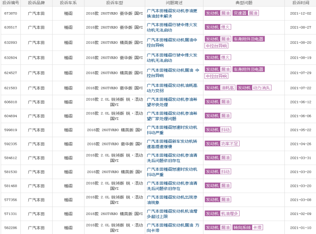Click the car model cell in row 577356
This screenshot has width=316, height=234.
click(x=114, y=200)
